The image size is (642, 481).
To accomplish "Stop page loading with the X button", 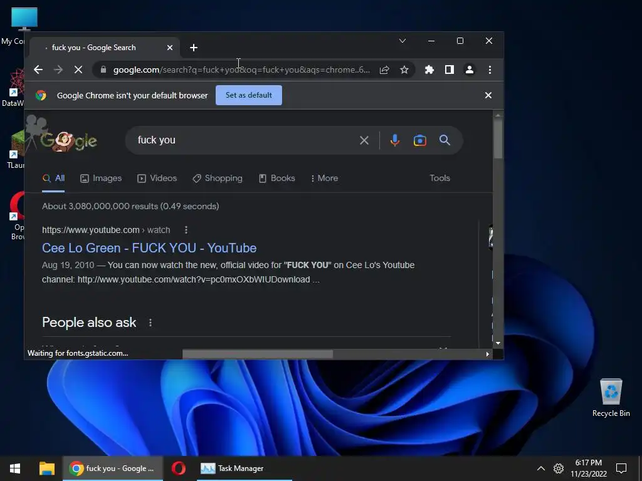I will click(78, 70).
